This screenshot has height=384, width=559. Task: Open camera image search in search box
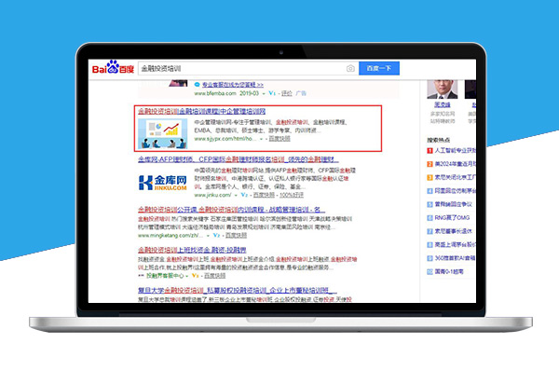coord(350,68)
